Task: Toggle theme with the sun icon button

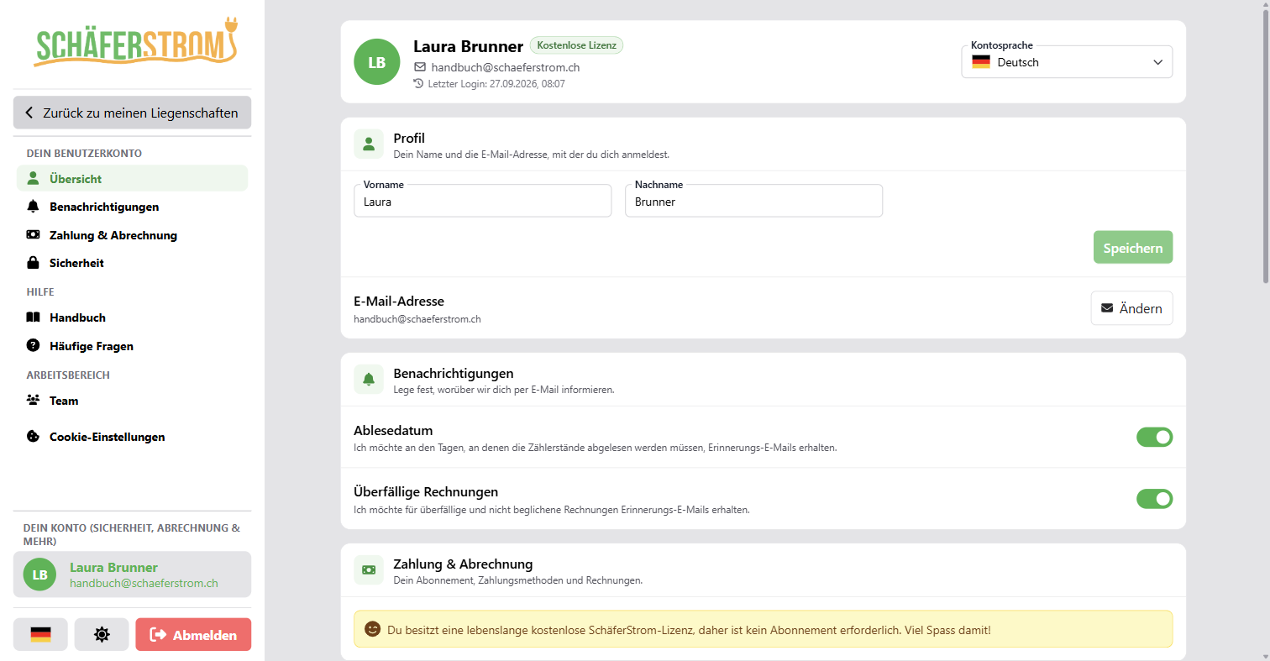Action: [102, 635]
